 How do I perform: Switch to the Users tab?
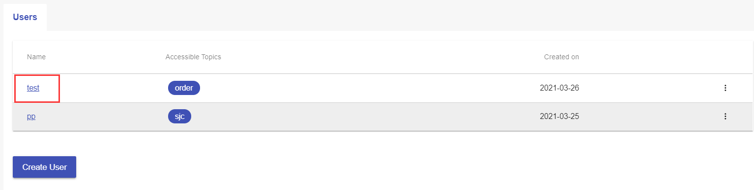coord(25,17)
